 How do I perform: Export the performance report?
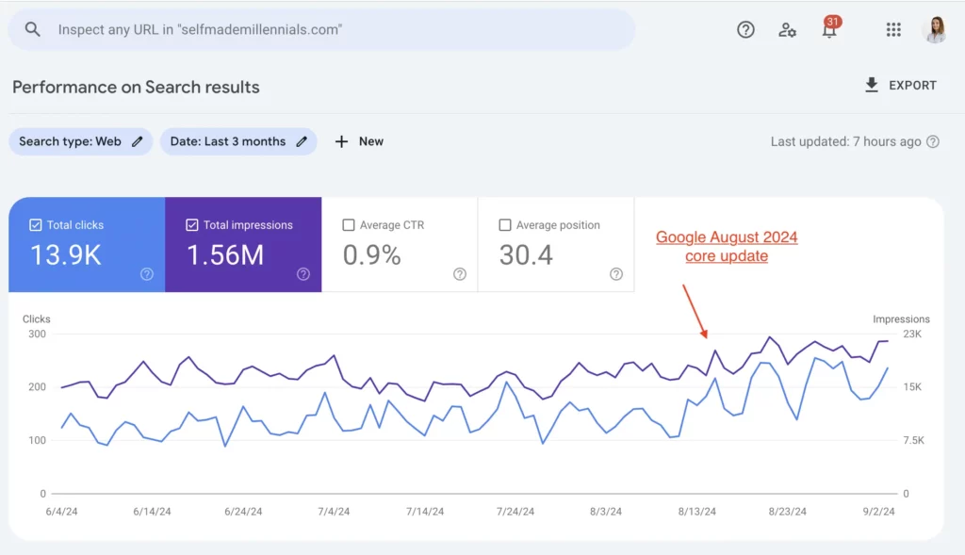pyautogui.click(x=901, y=85)
